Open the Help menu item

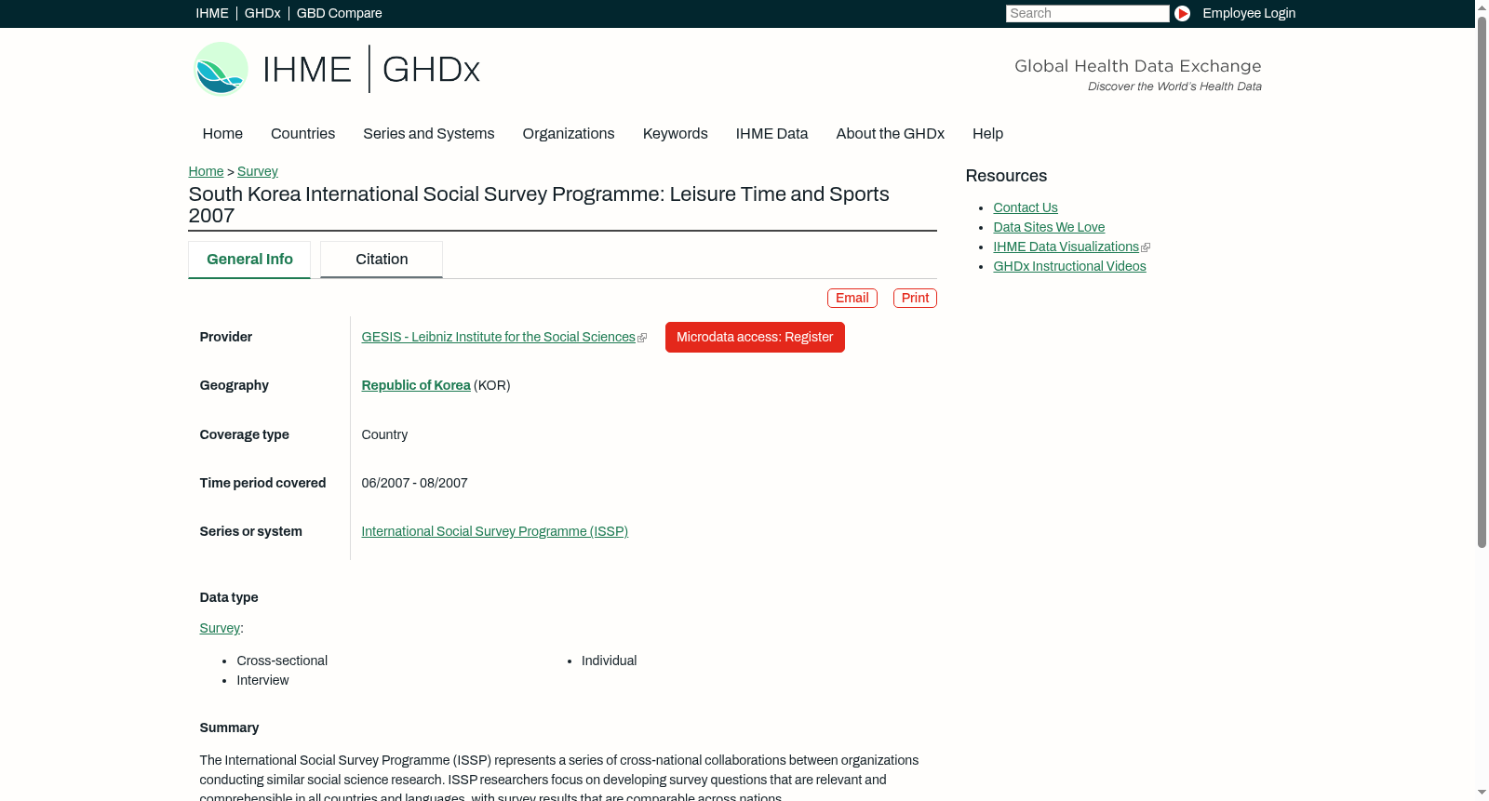(x=987, y=134)
